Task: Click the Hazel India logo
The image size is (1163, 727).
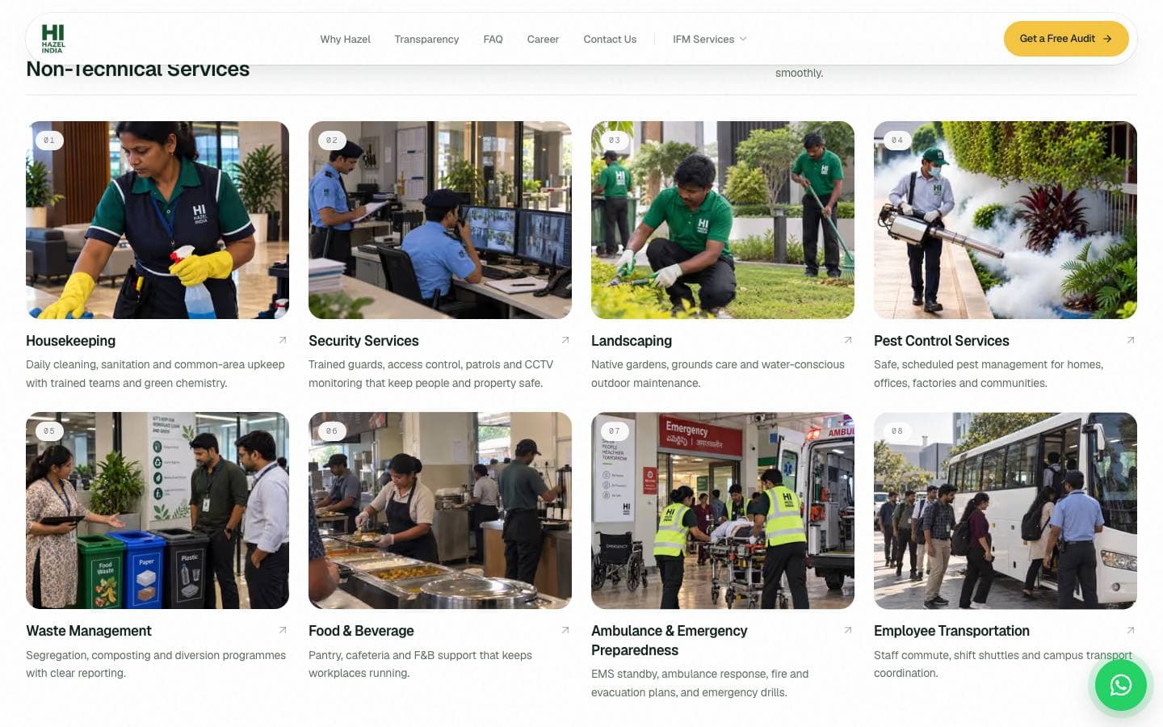Action: click(52, 38)
